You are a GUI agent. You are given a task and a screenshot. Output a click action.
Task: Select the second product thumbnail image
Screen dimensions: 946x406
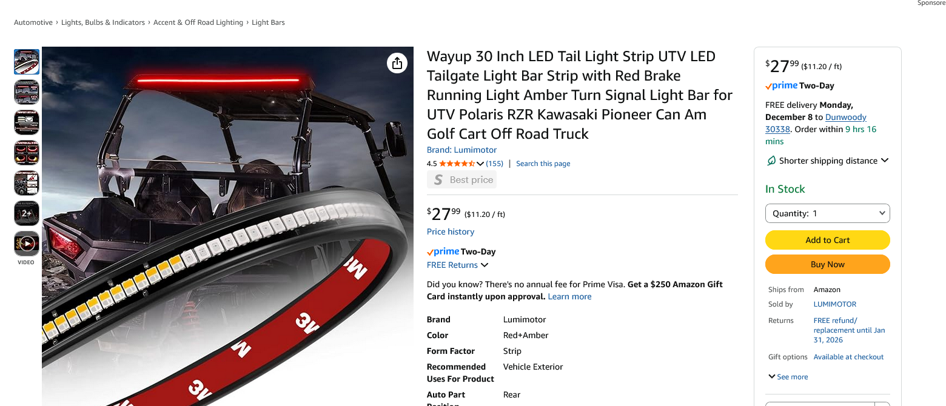pyautogui.click(x=27, y=92)
